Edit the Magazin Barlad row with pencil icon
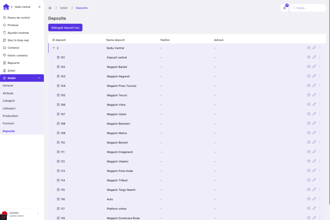 (314, 66)
